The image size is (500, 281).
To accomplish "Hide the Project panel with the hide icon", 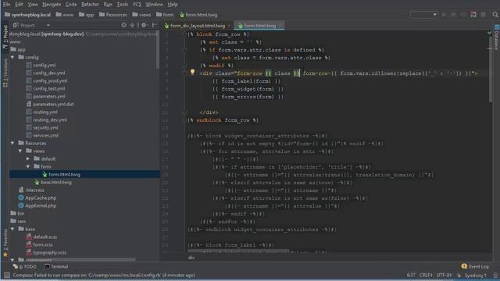I will pos(155,25).
